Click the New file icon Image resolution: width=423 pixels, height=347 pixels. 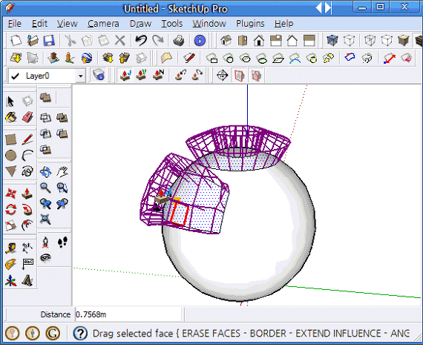(16, 41)
